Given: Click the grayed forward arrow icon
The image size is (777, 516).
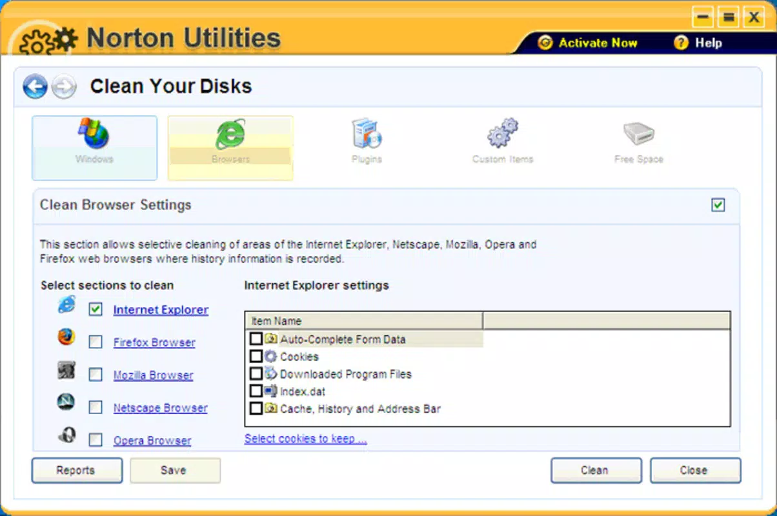Looking at the screenshot, I should point(64,86).
